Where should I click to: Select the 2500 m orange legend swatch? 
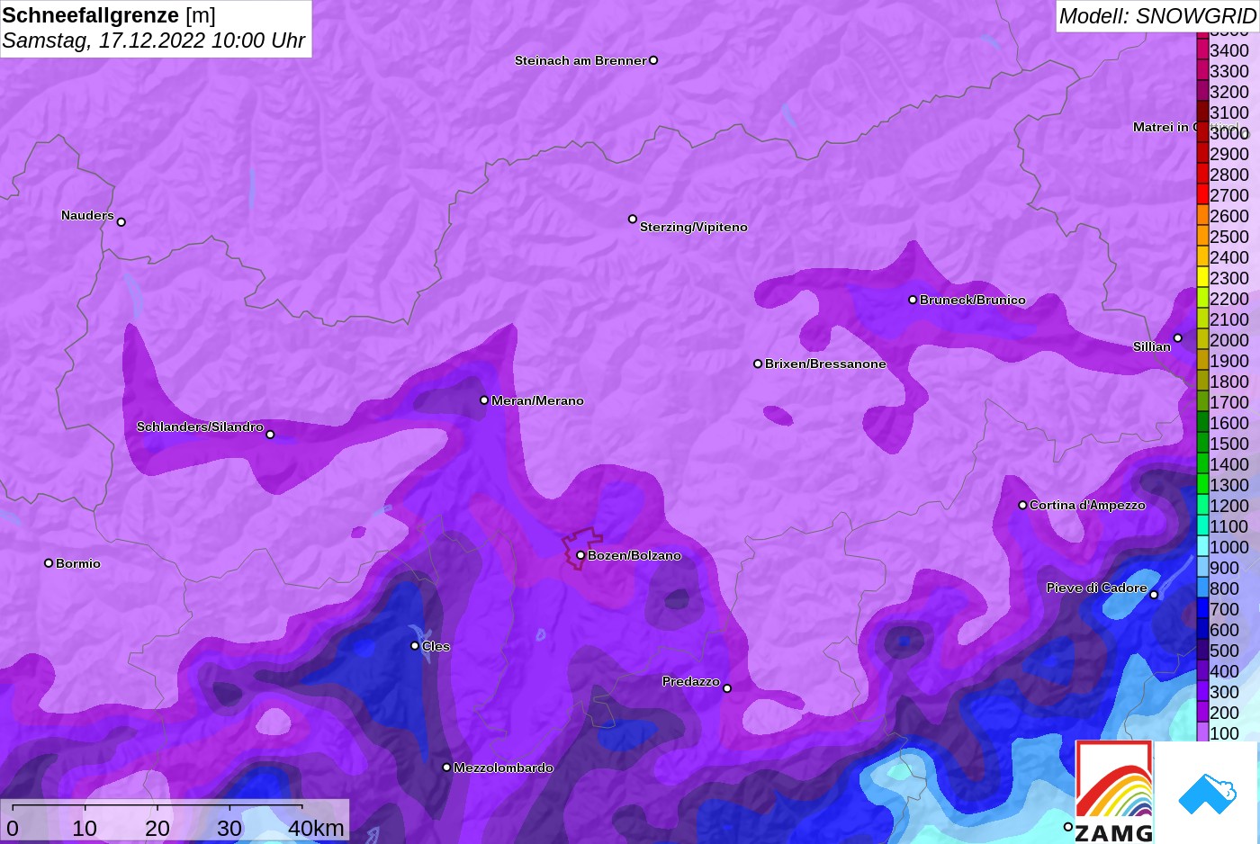point(1202,236)
